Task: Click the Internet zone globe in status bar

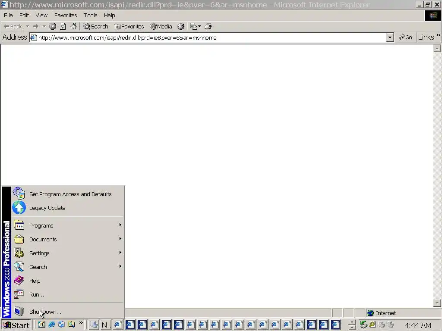Action: (370, 313)
